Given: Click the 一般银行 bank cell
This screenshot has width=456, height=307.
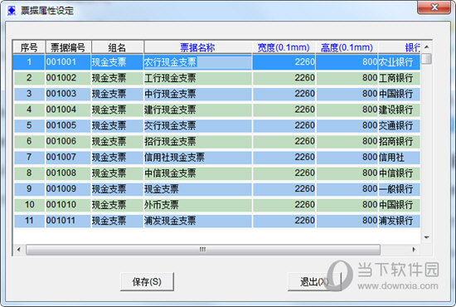Looking at the screenshot, I should point(400,189).
